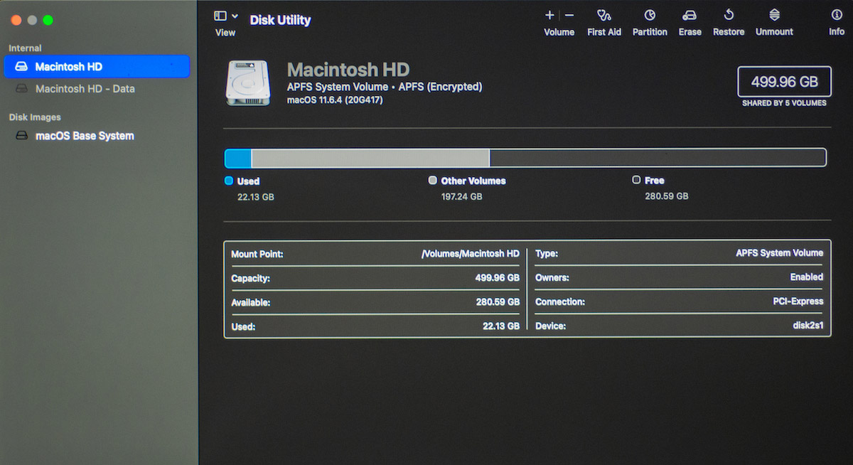Click the Macintosh HD disk icon in sidebar
853x465 pixels.
pos(22,67)
